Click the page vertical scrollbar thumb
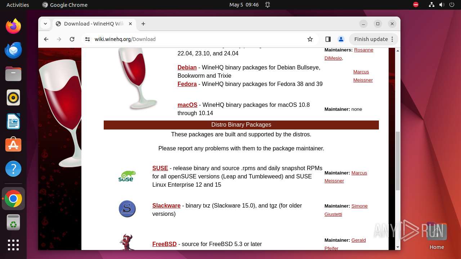This screenshot has height=259, width=461. [x=398, y=161]
